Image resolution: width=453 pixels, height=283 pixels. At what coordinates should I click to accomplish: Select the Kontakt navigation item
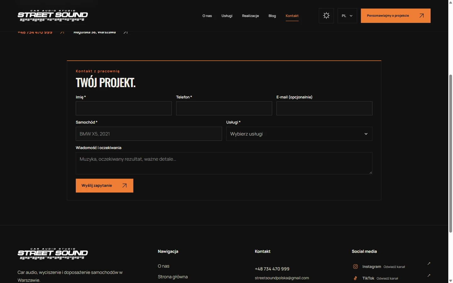(292, 16)
